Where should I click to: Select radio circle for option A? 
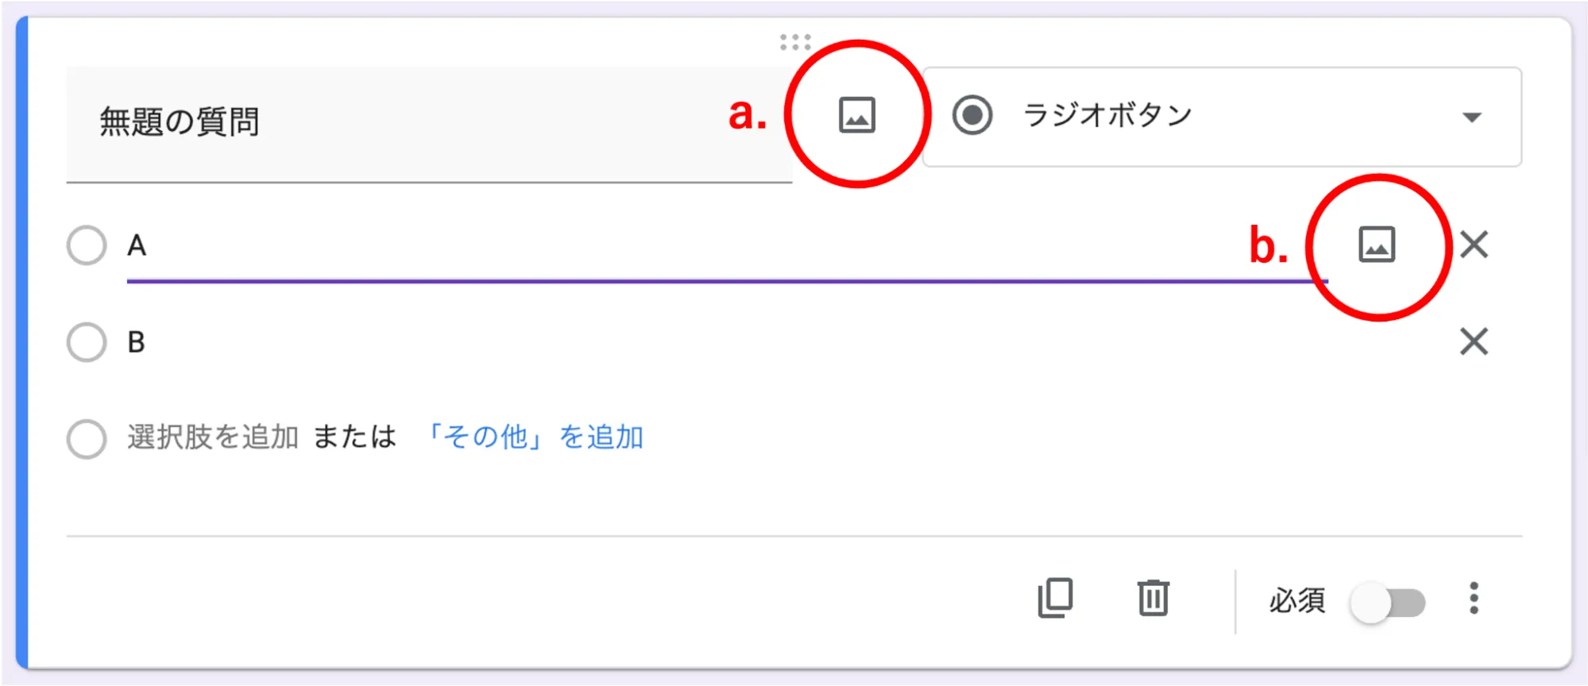click(x=87, y=245)
